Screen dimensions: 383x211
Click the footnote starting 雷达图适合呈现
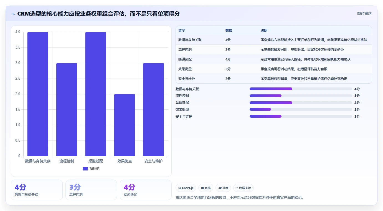pyautogui.click(x=240, y=198)
